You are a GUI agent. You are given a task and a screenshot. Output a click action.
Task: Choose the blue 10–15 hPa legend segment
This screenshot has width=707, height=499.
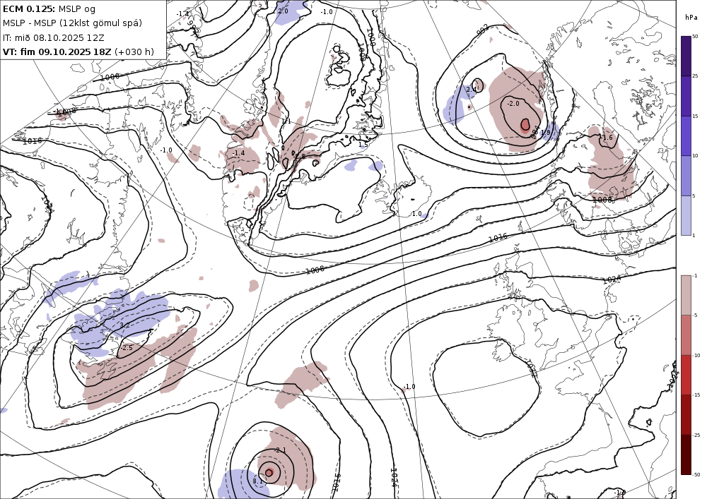[x=685, y=136]
